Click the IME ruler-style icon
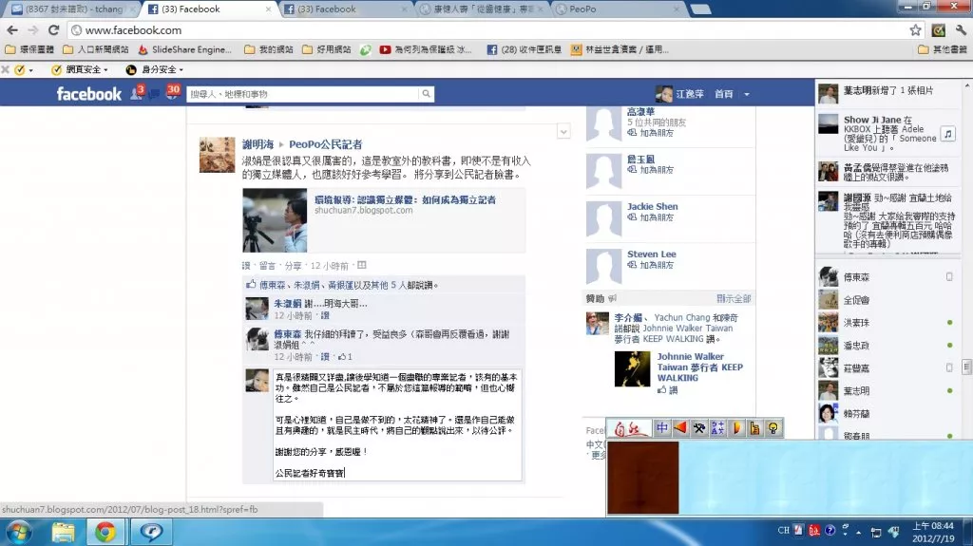The image size is (973, 546). click(x=754, y=428)
